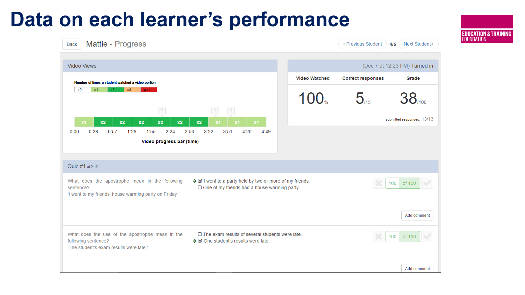This screenshot has width=525, height=295.
Task: Mark first question correct with checkmark icon
Action: point(427,183)
